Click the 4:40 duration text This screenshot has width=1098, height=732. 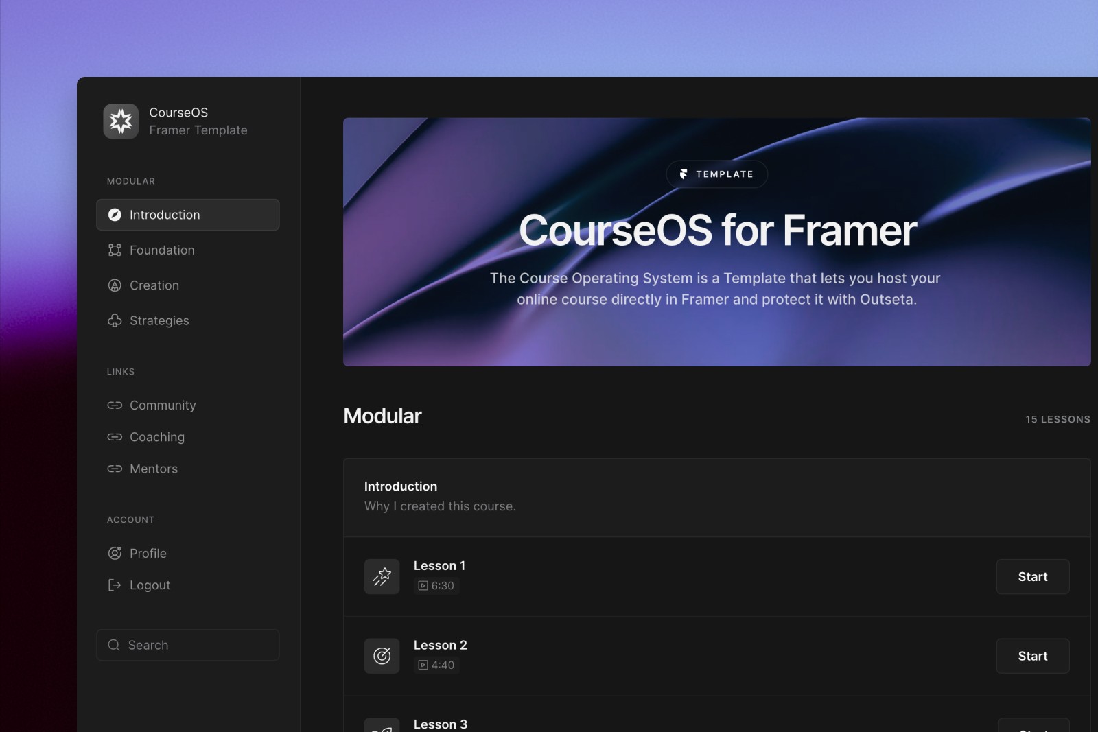coord(443,665)
